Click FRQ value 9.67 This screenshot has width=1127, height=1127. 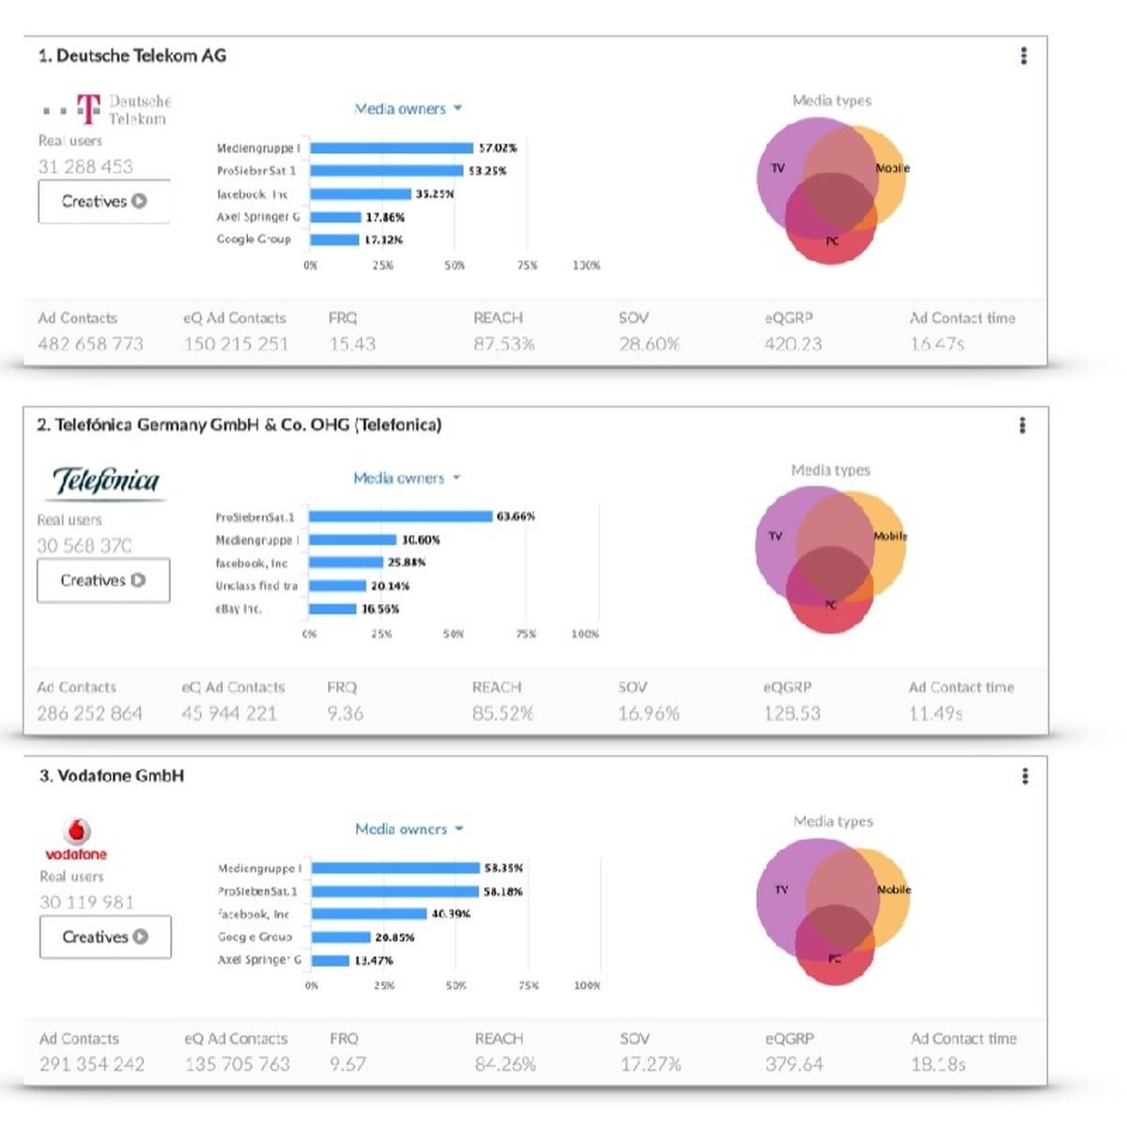coord(347,1064)
